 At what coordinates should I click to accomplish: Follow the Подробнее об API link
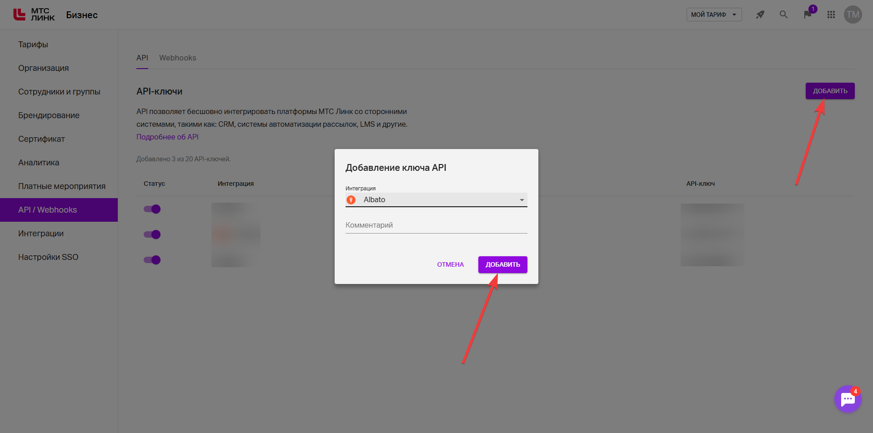[167, 137]
